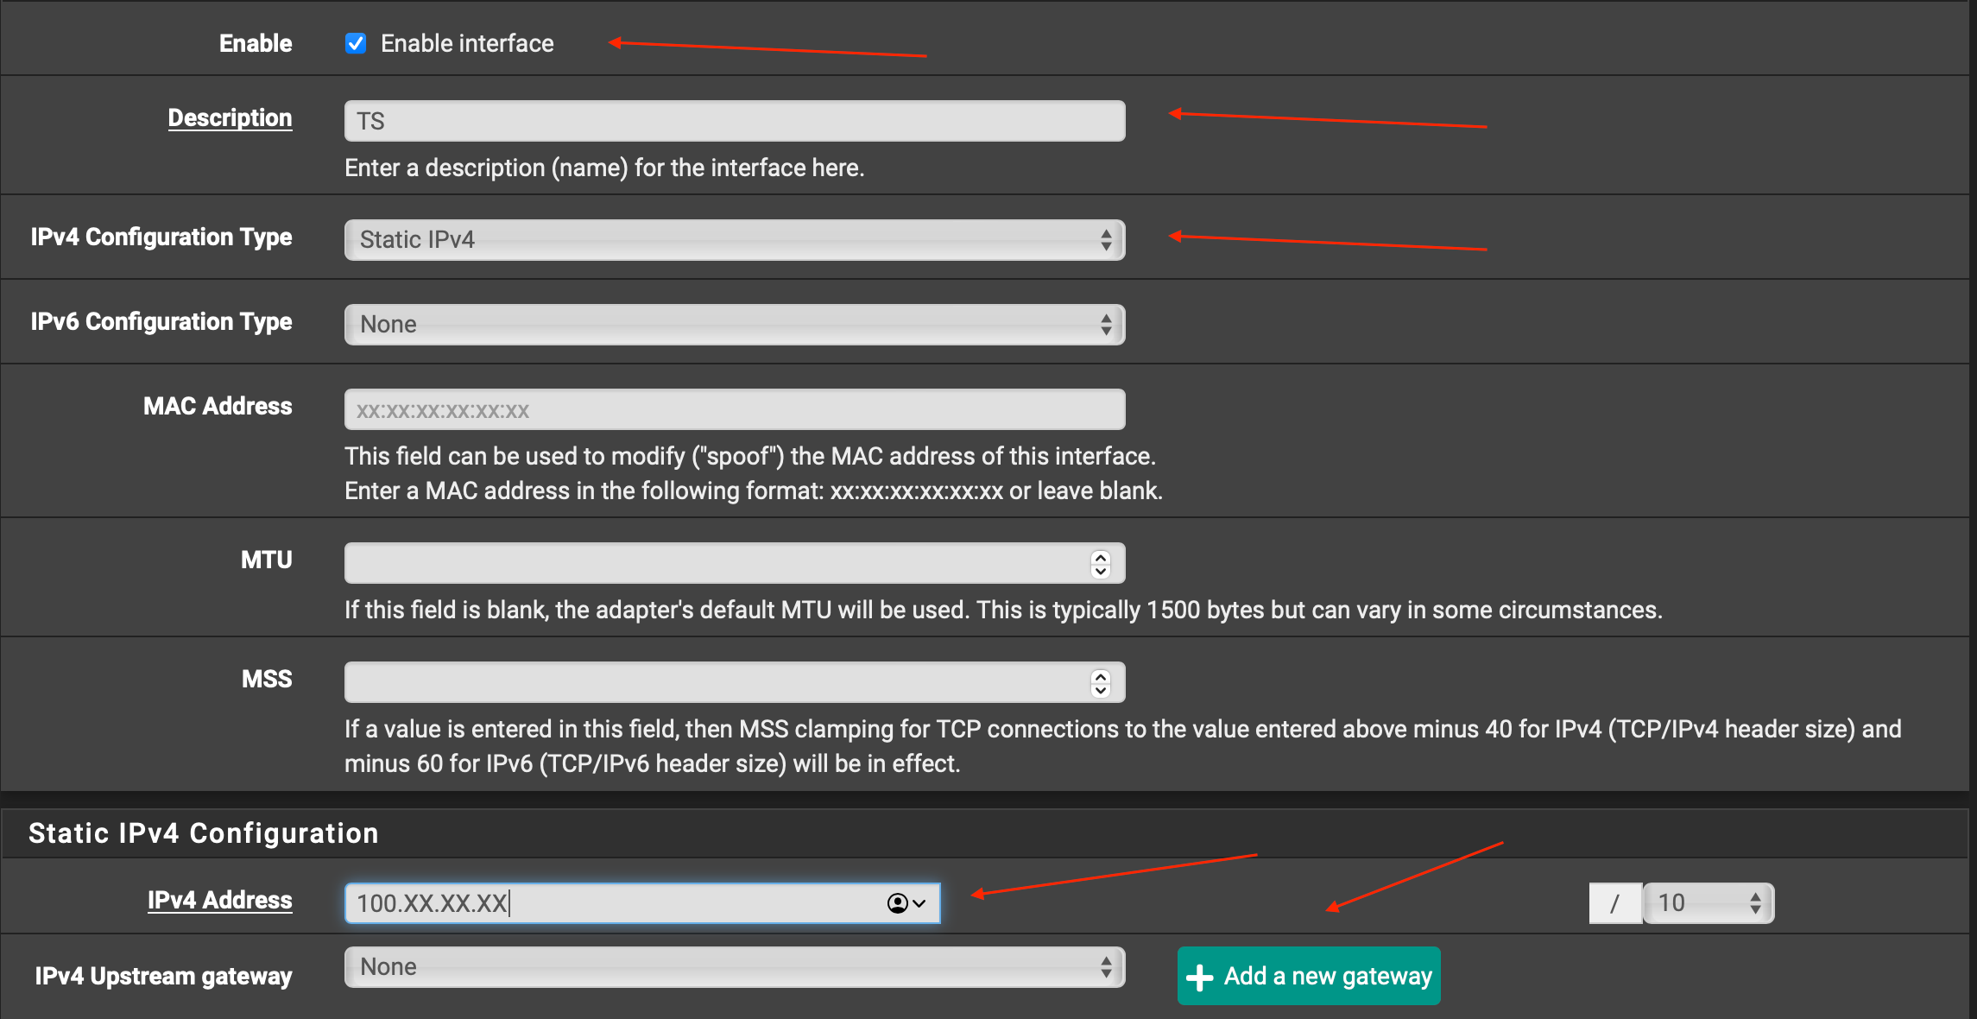The width and height of the screenshot is (1977, 1019).
Task: Click the IPv4 Address label link
Action: tap(219, 900)
